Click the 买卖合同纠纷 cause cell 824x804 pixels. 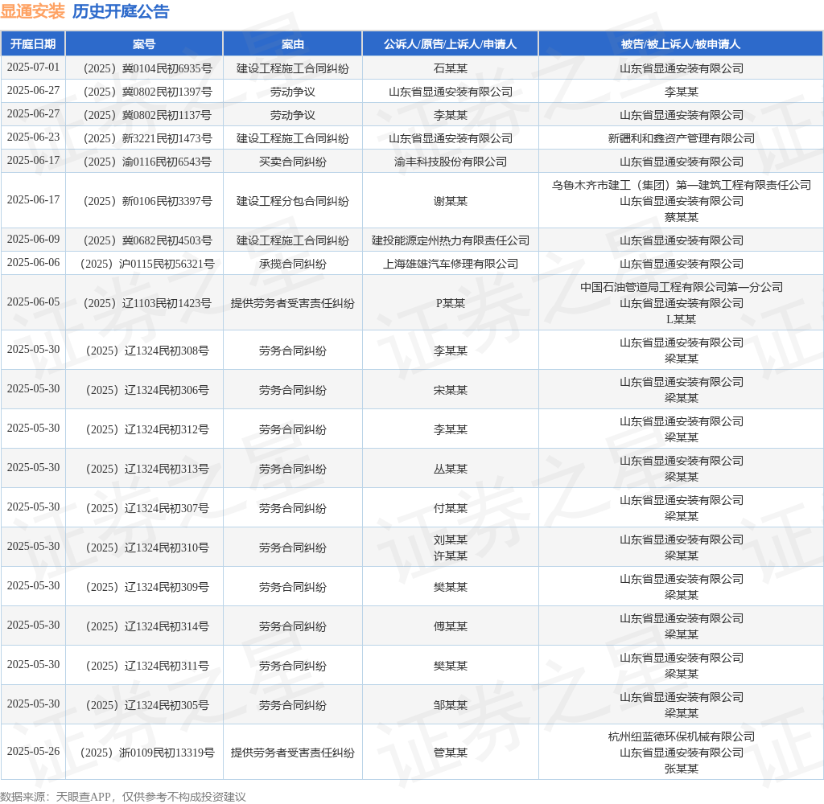[x=293, y=162]
